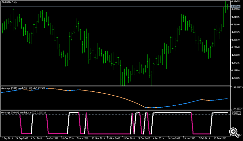Click the -144.22235 EMA scale value
This screenshot has height=141, width=243.
237,109
